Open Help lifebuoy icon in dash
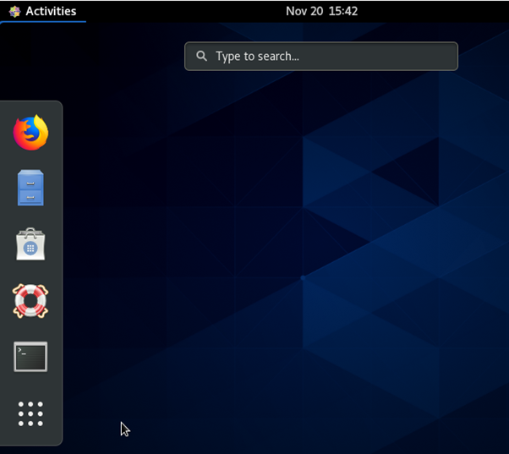Screen dimensions: 509x454 (x=30, y=301)
